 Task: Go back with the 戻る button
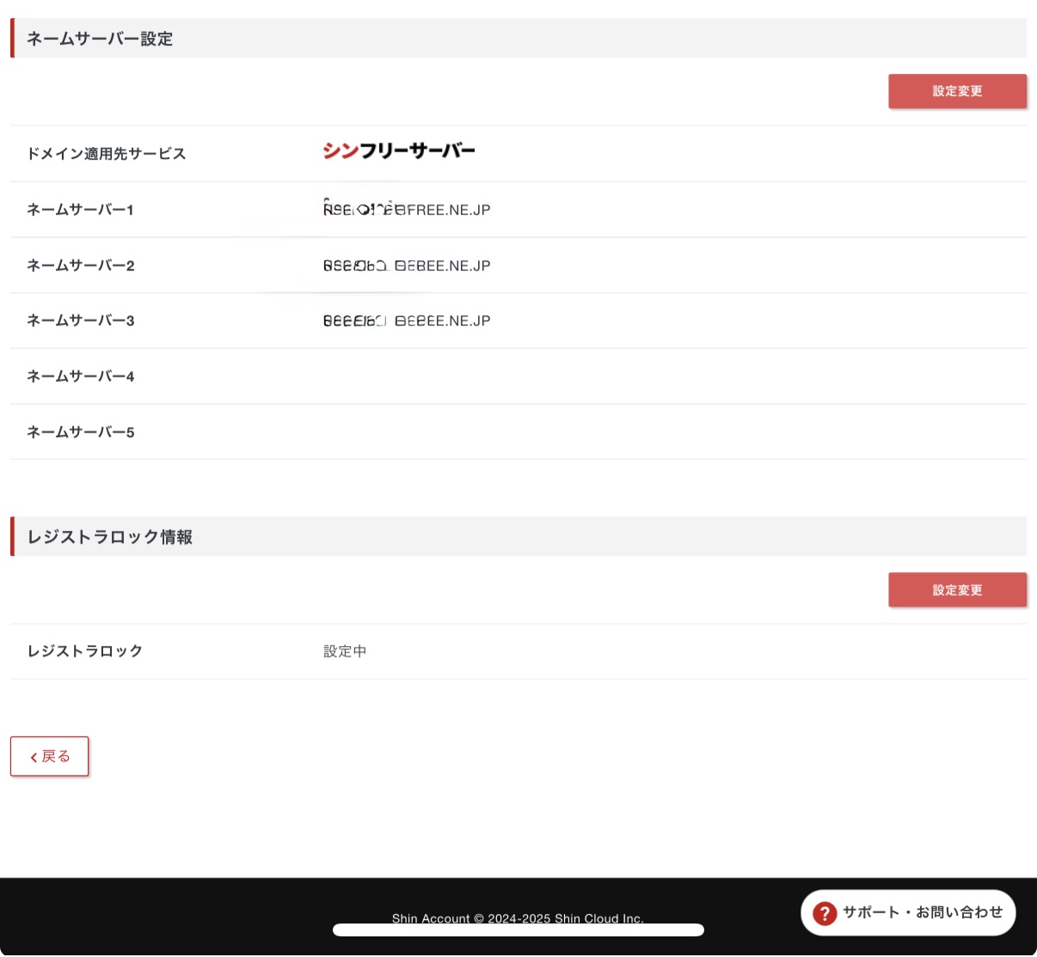[x=50, y=756]
